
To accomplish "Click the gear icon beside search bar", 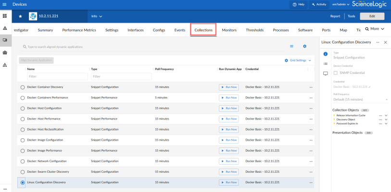I will (x=304, y=46).
